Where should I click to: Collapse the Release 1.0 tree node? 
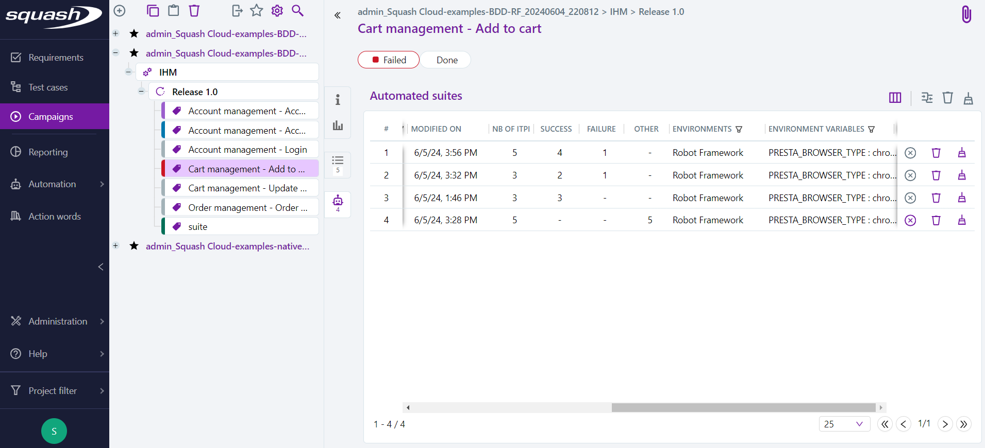141,92
